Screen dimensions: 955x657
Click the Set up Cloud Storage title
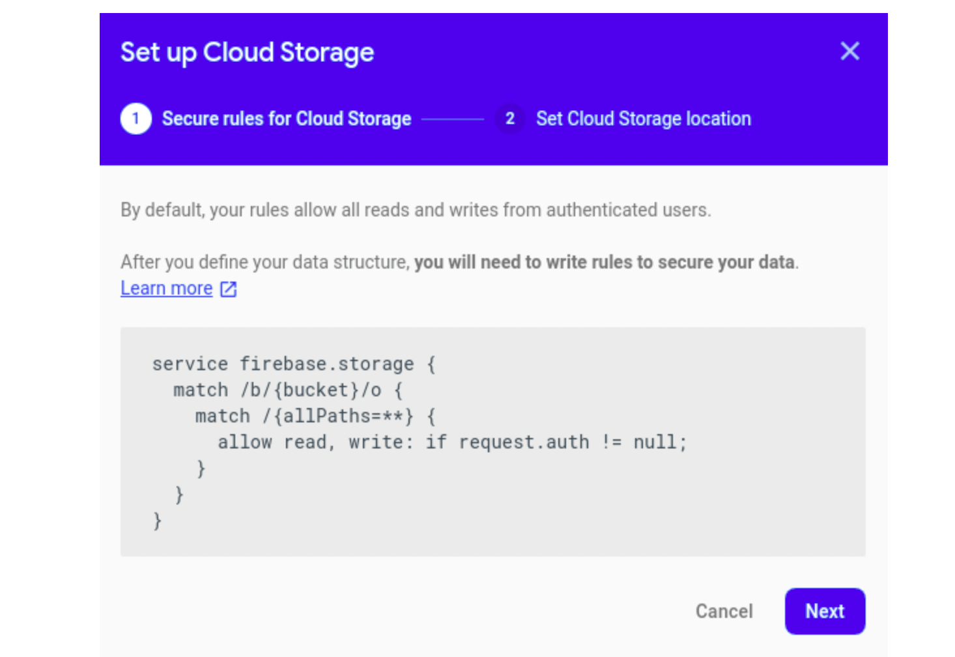tap(247, 52)
